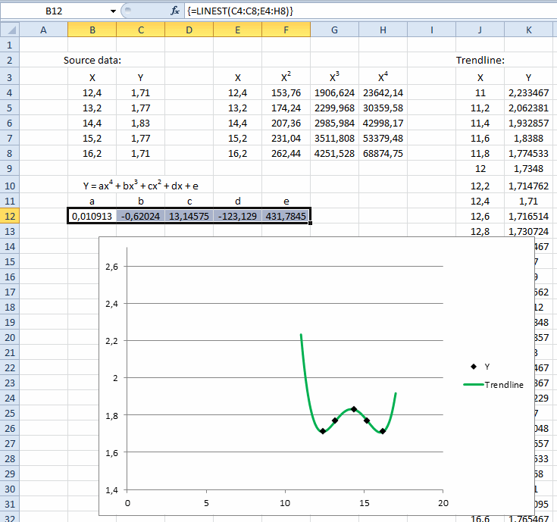The width and height of the screenshot is (557, 522).
Task: Select column H header
Action: pyautogui.click(x=383, y=30)
